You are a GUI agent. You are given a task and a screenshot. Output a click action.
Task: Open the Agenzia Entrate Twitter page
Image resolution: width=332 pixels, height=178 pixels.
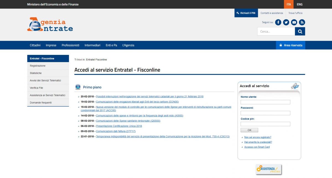pyautogui.click(x=286, y=22)
